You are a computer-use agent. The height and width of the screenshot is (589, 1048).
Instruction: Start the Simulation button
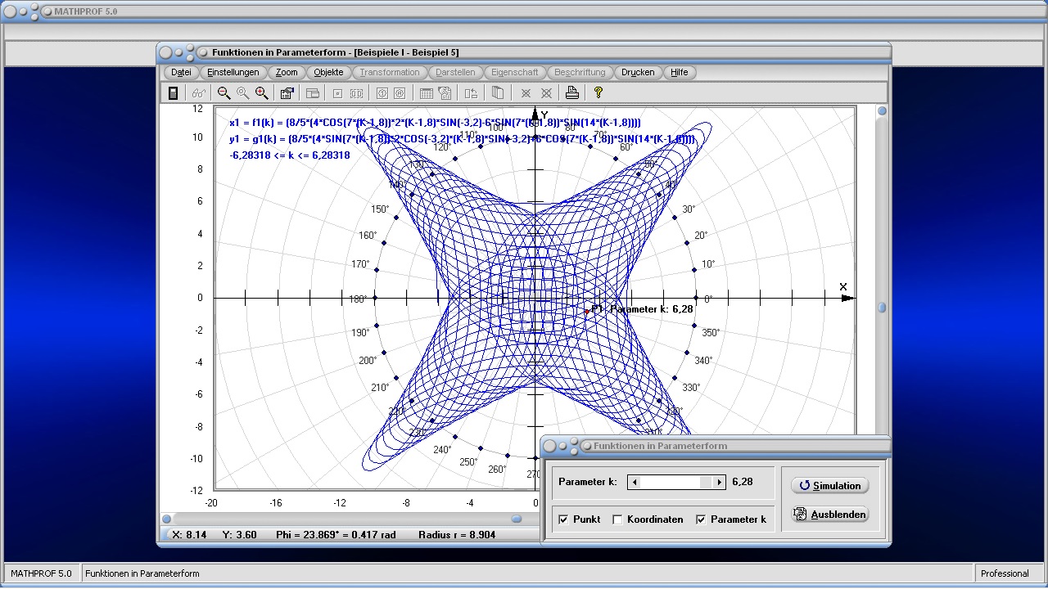(829, 486)
